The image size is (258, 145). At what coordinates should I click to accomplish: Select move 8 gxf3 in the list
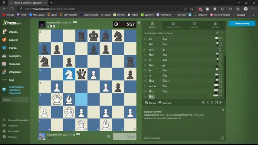[x=152, y=50]
